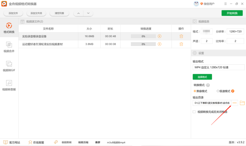Delete the 实拍录音棚录音设备 file row
The image size is (246, 146).
[181, 36]
